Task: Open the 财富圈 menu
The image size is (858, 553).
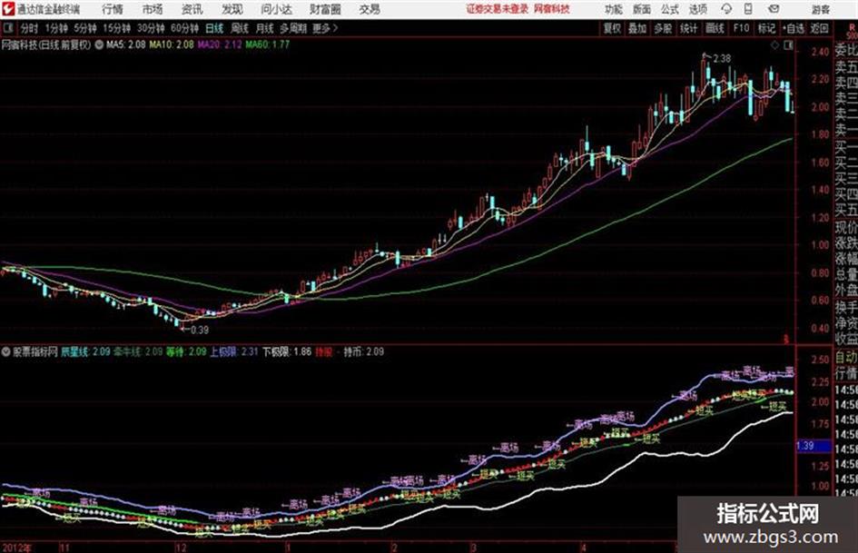Action: 325,9
